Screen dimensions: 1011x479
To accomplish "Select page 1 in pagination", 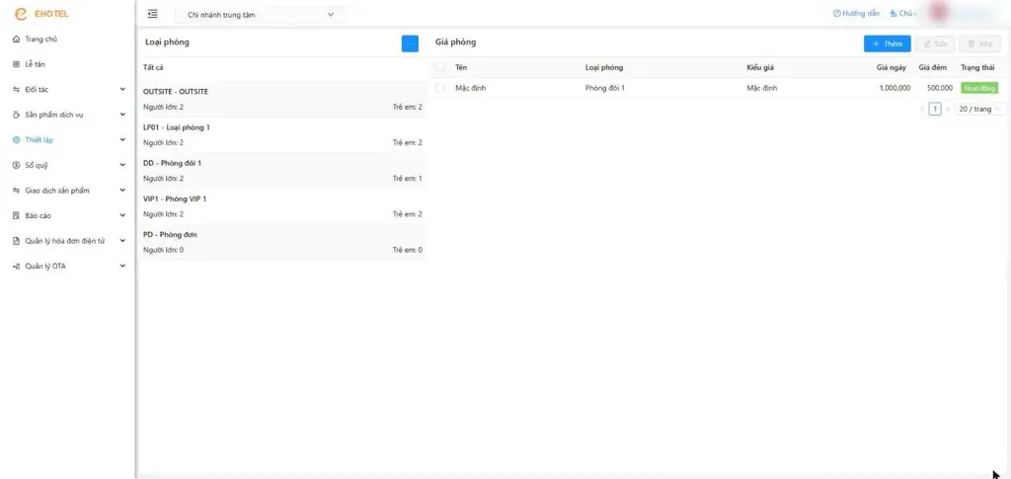I will (x=935, y=109).
